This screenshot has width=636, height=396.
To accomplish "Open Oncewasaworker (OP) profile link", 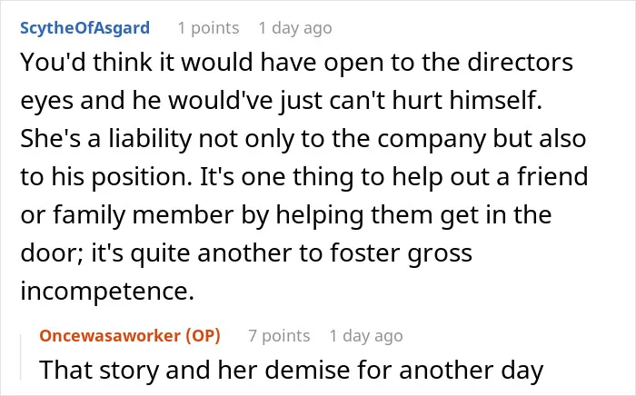I will [130, 336].
